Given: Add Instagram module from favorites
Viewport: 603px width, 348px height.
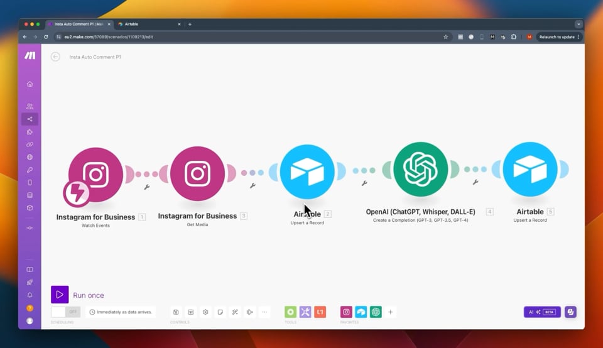Looking at the screenshot, I should (x=346, y=312).
